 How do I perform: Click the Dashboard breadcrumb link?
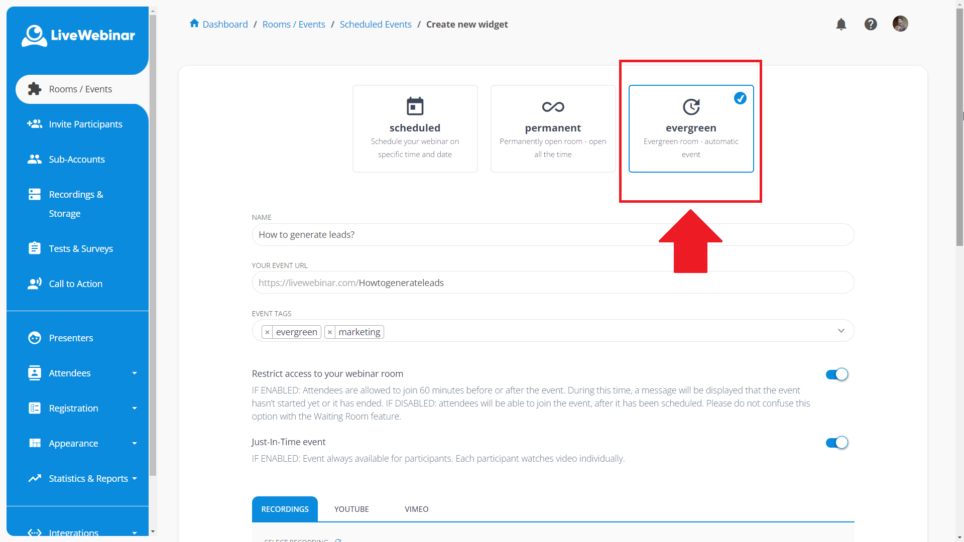225,24
